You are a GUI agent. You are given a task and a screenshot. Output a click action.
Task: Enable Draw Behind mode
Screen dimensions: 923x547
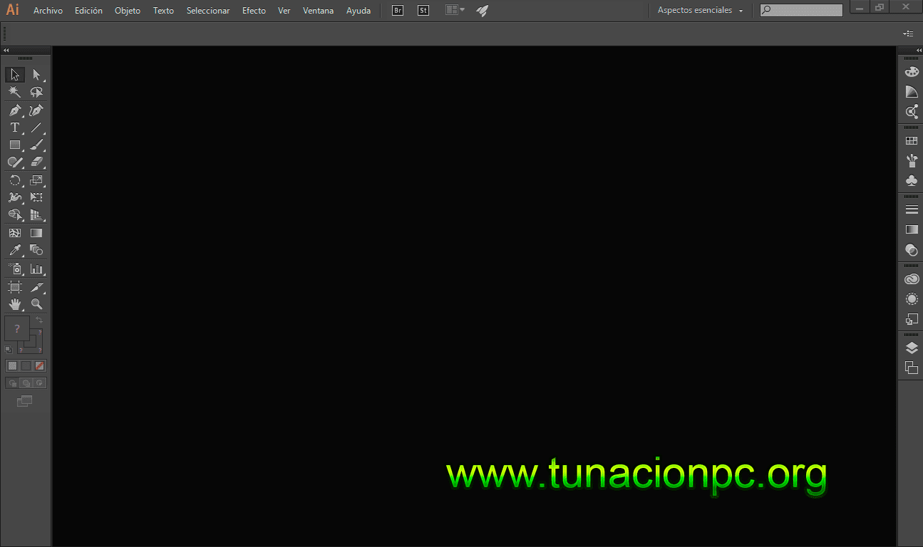tap(26, 382)
